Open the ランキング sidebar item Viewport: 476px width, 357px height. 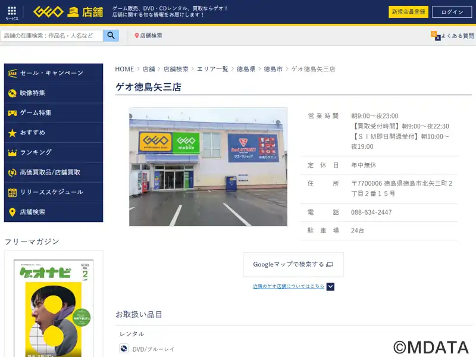click(54, 152)
